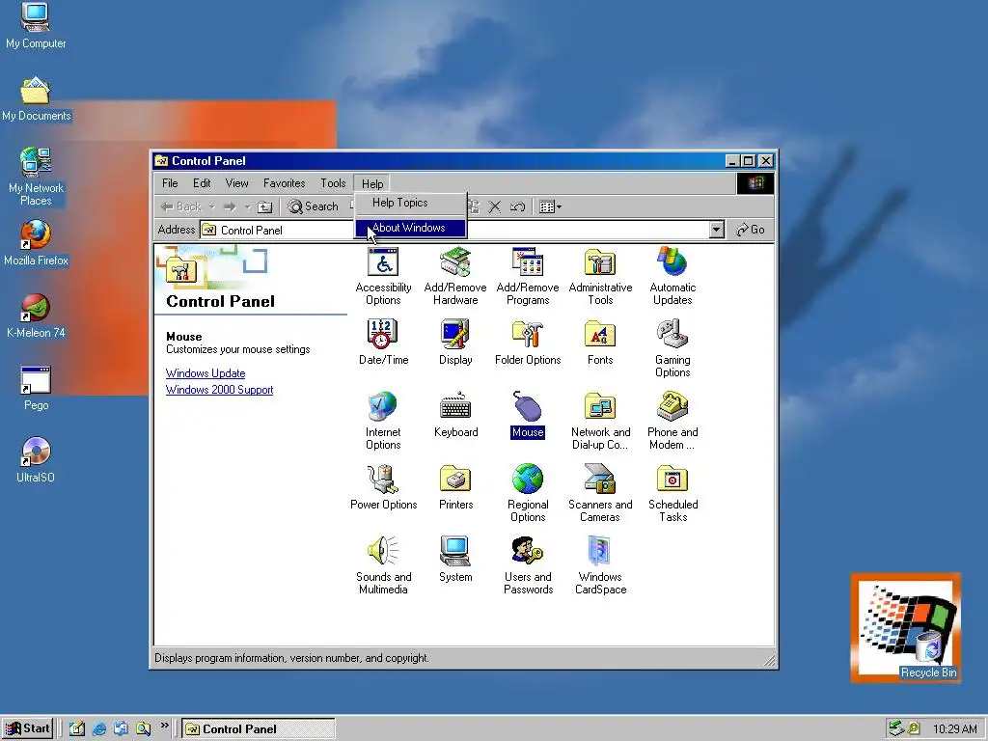
Task: Open the Tools menu
Action: point(333,183)
